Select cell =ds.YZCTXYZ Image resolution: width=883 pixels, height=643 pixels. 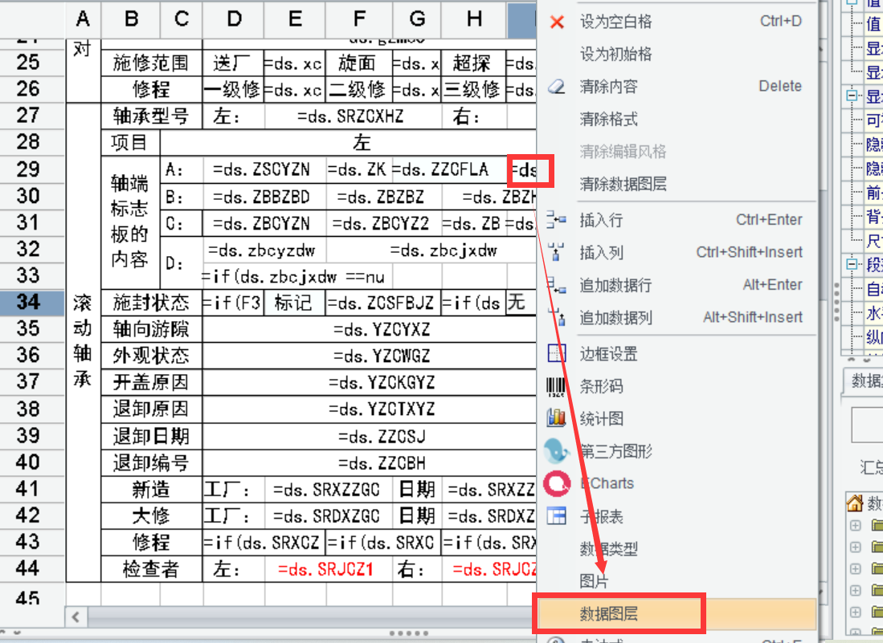(x=369, y=409)
